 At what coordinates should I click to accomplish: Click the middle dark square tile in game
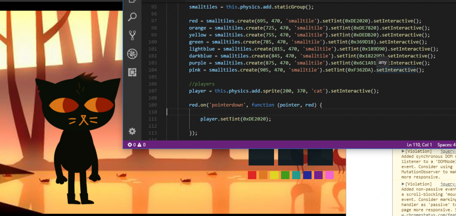pyautogui.click(x=290, y=157)
